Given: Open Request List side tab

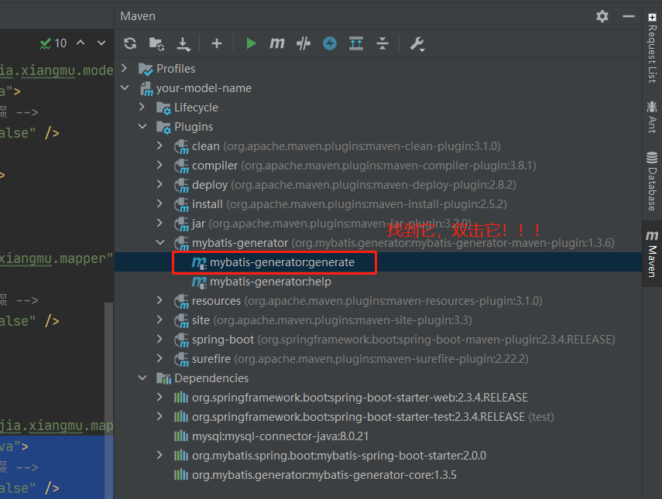Looking at the screenshot, I should [x=652, y=48].
